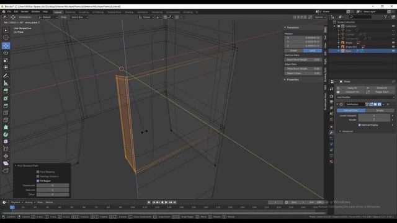This screenshot has height=223, width=397.
Task: Toggle the Face Stepping checkbox
Action: (38, 172)
